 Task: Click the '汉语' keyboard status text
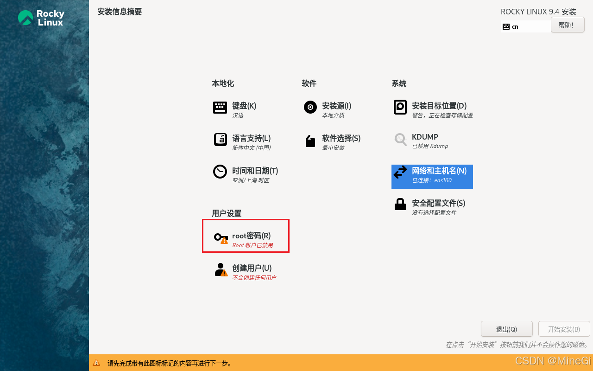(x=238, y=115)
